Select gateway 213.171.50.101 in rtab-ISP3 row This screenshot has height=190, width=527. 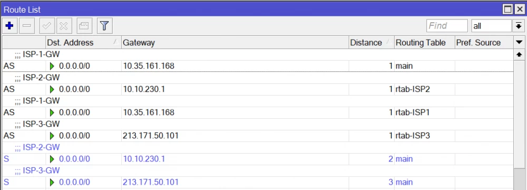coord(151,136)
